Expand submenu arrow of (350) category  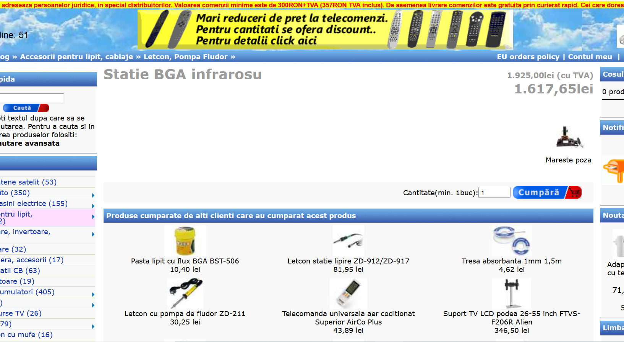coord(93,195)
